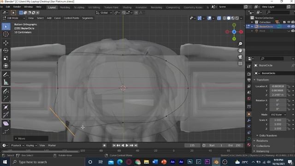Screen dimensions: 295x166
Task: Open Object Data curve properties tab
Action: [x=249, y=139]
